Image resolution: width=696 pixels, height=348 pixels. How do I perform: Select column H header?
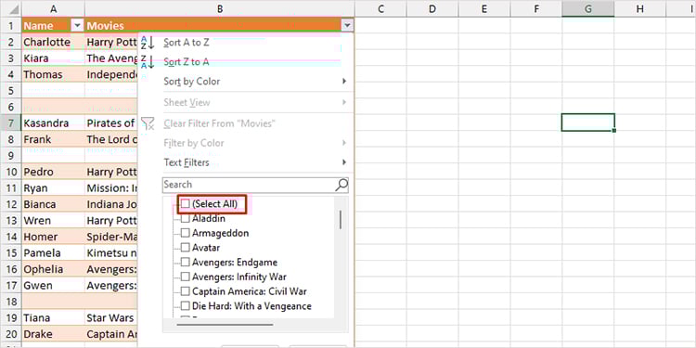pos(639,8)
